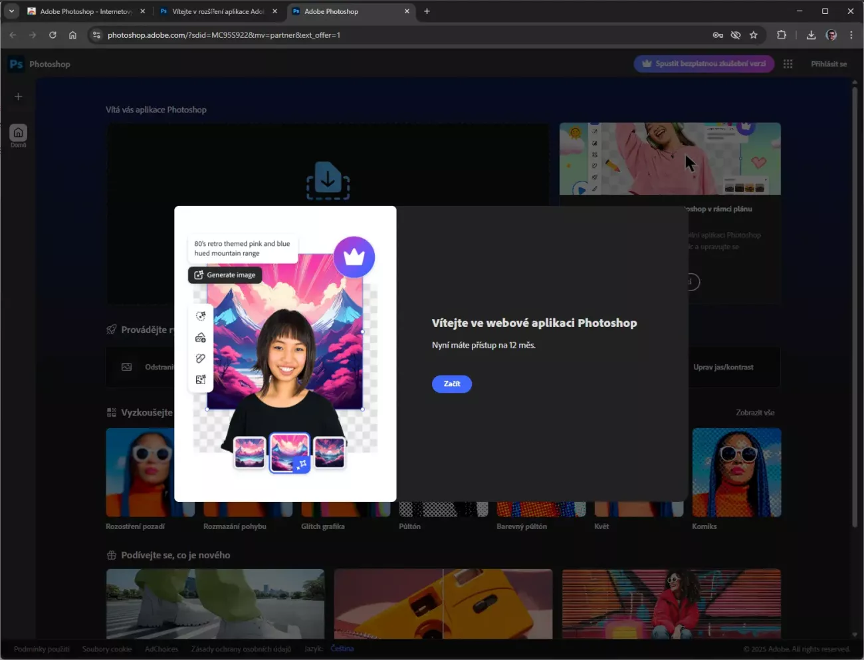Image resolution: width=864 pixels, height=660 pixels.
Task: Open the Čeština language selector
Action: tap(342, 649)
